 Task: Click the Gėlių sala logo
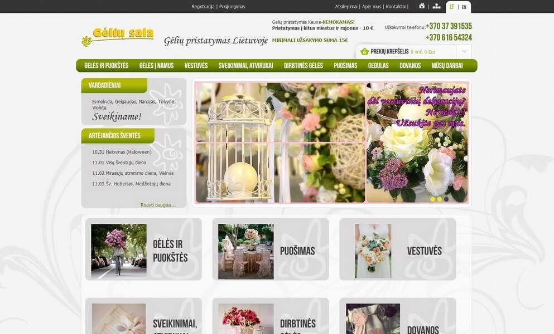[x=118, y=37]
